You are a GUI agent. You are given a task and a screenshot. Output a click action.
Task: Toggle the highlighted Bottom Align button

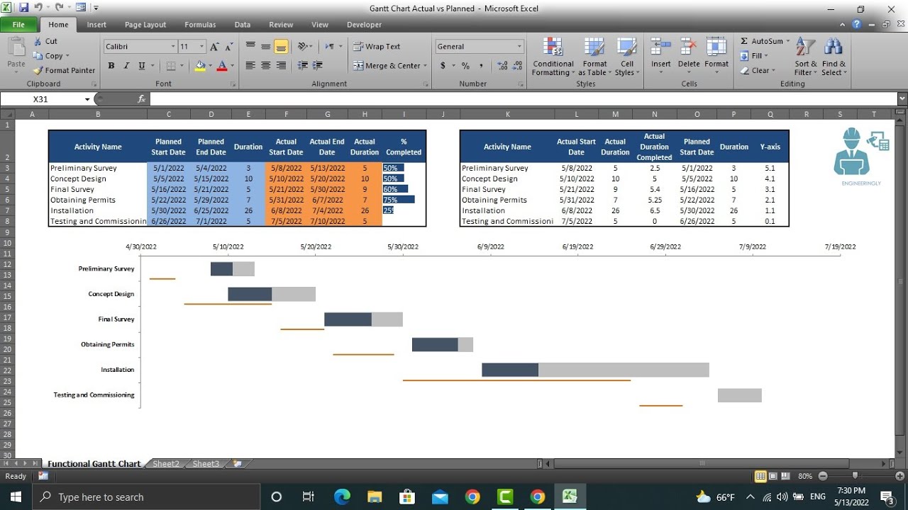click(x=281, y=46)
